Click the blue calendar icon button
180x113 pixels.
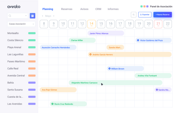(32, 16)
